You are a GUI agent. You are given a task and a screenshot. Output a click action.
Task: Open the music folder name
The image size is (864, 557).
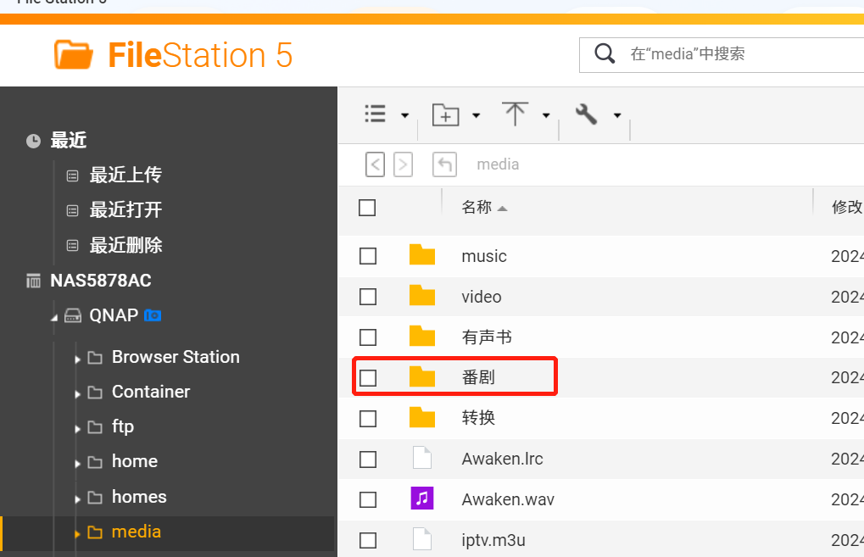click(x=484, y=256)
